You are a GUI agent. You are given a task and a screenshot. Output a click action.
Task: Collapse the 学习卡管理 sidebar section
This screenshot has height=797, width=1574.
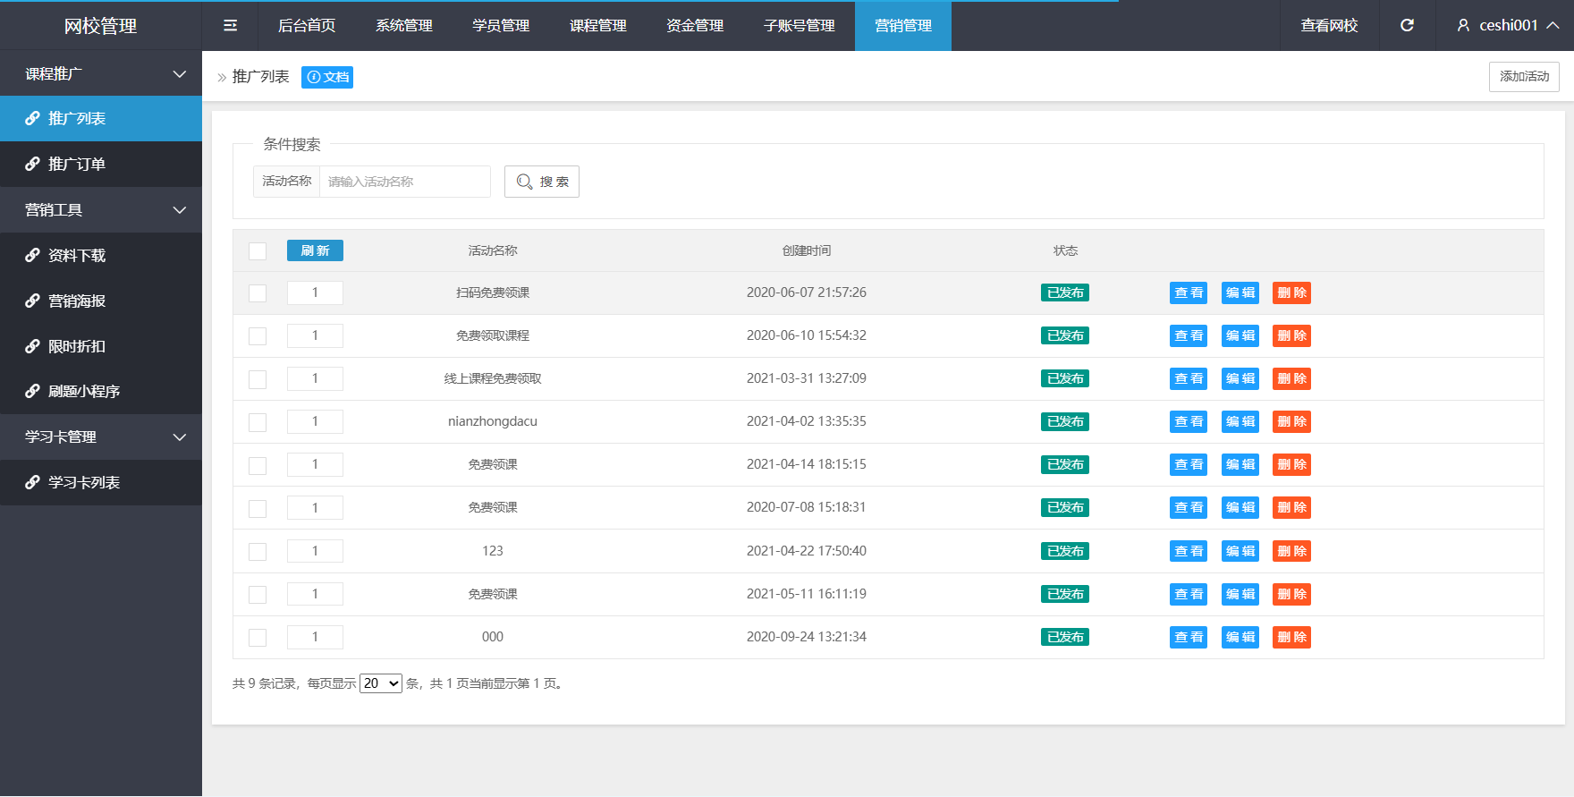(x=180, y=437)
